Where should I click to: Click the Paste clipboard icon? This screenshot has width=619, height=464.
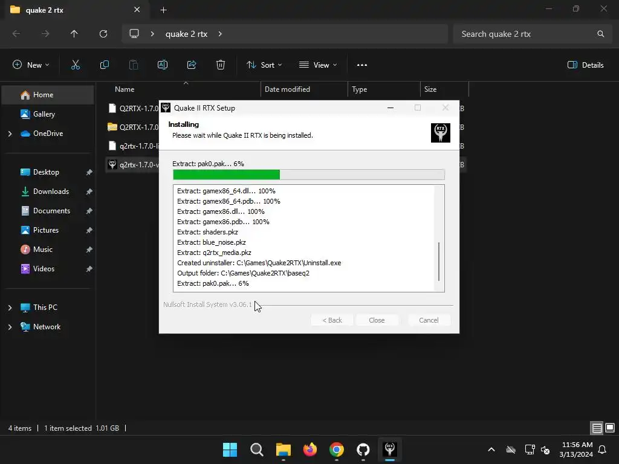coord(134,65)
